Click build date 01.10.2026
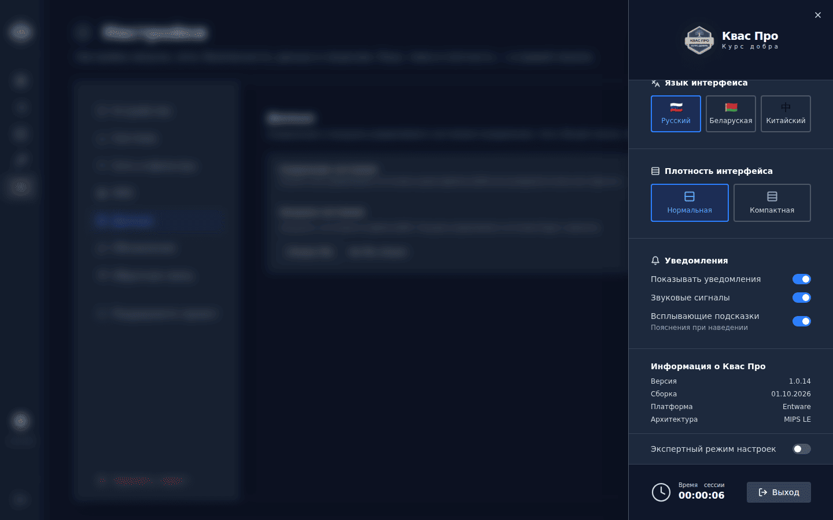833x520 pixels. point(791,394)
